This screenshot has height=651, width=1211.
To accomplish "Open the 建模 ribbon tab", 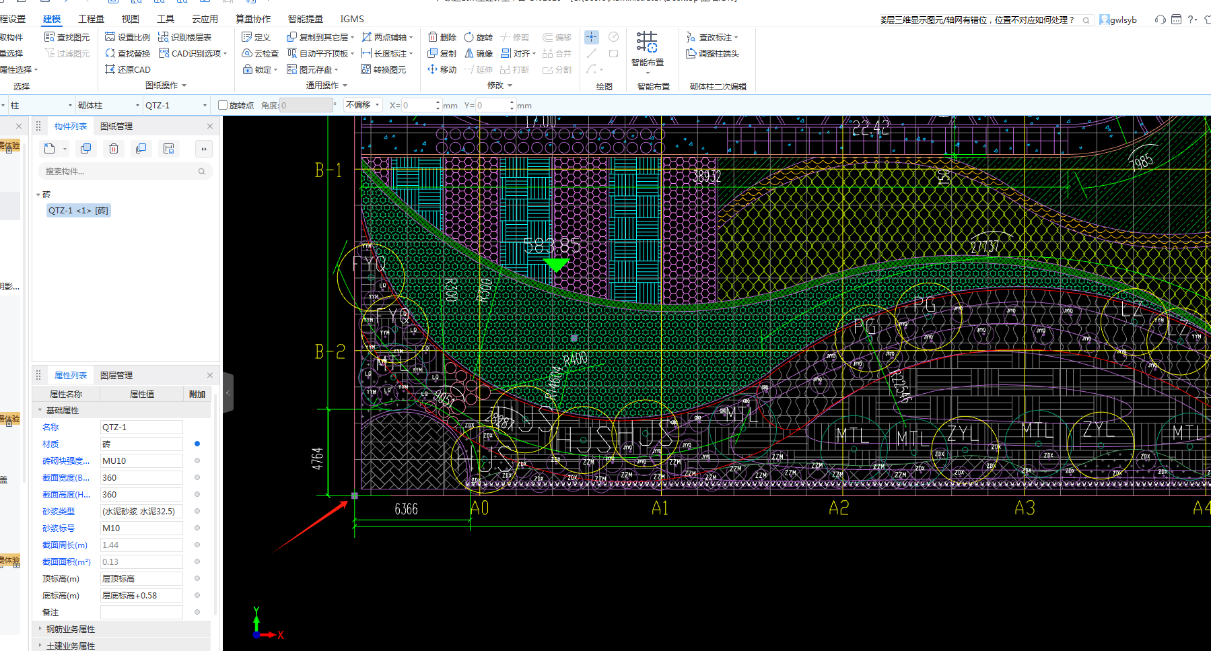I will click(52, 19).
